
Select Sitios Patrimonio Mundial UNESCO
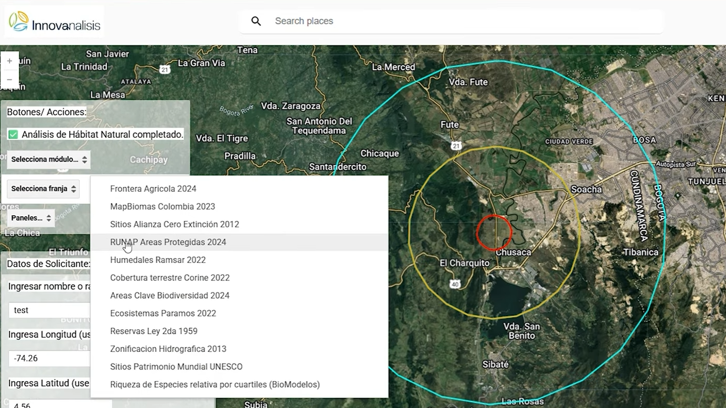click(x=239, y=367)
